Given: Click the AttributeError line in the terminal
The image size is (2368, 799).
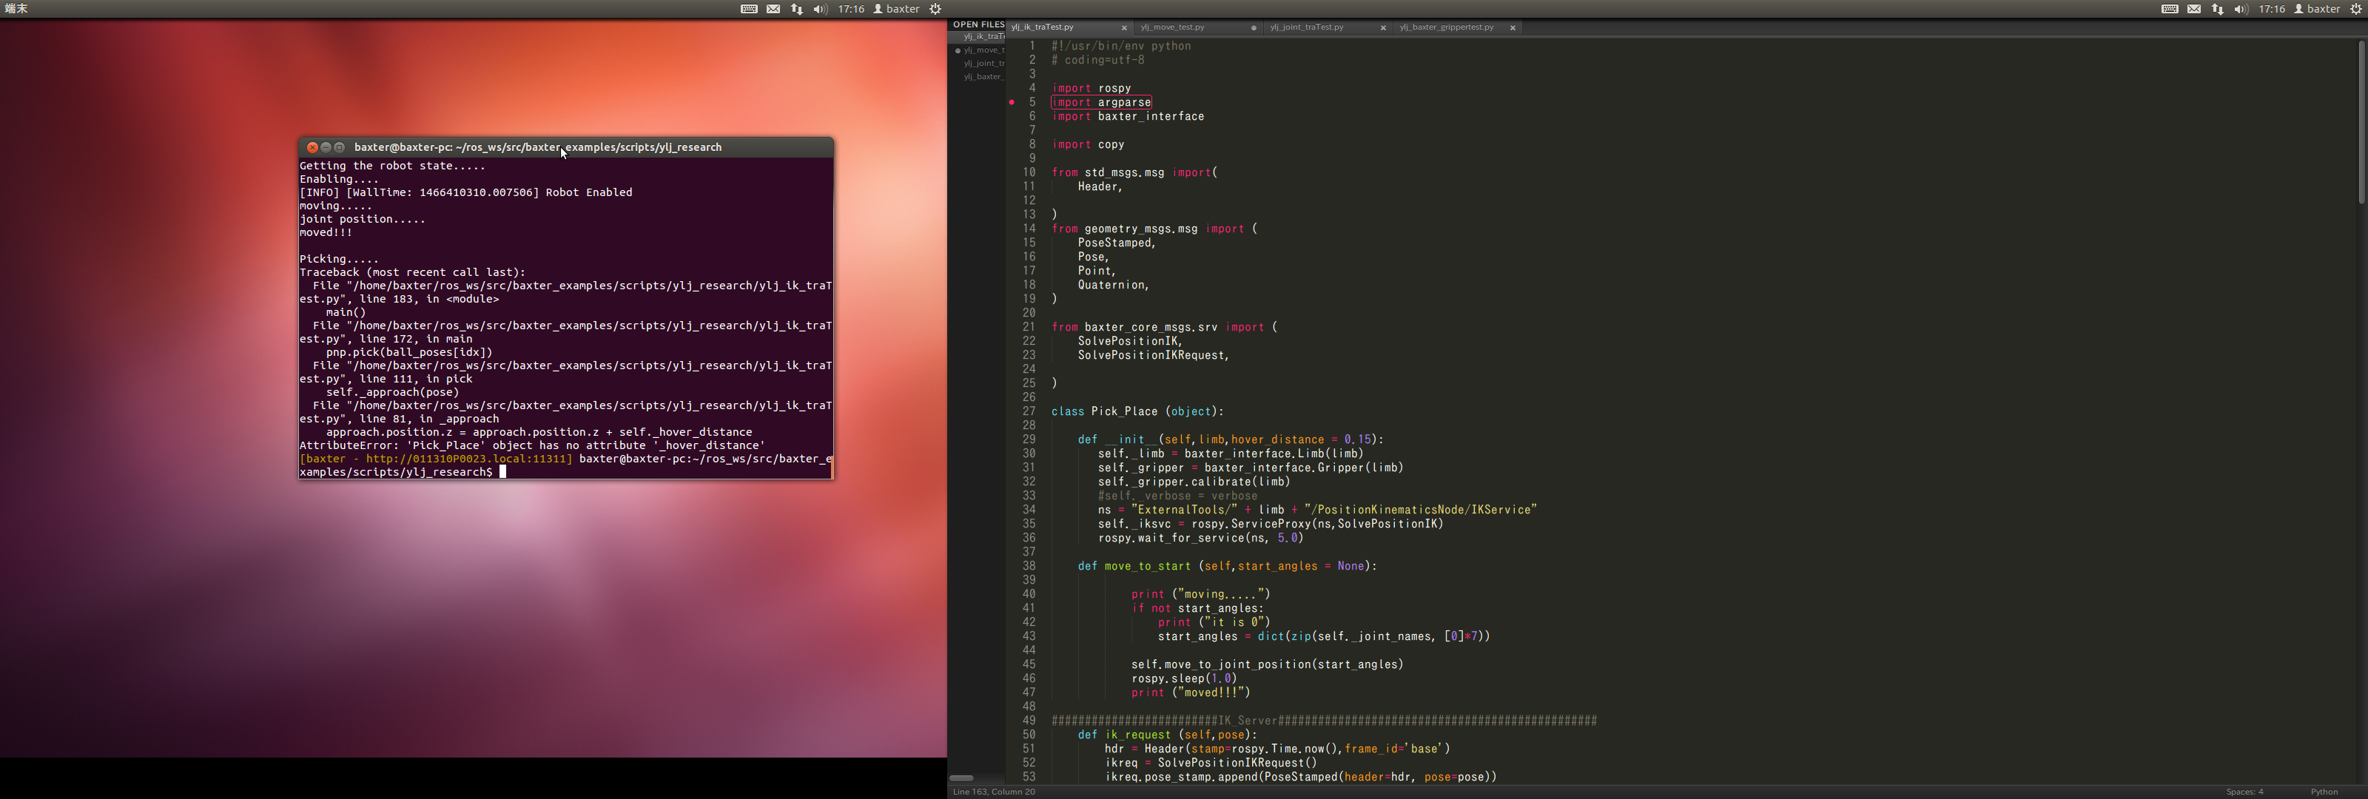Looking at the screenshot, I should [x=532, y=445].
